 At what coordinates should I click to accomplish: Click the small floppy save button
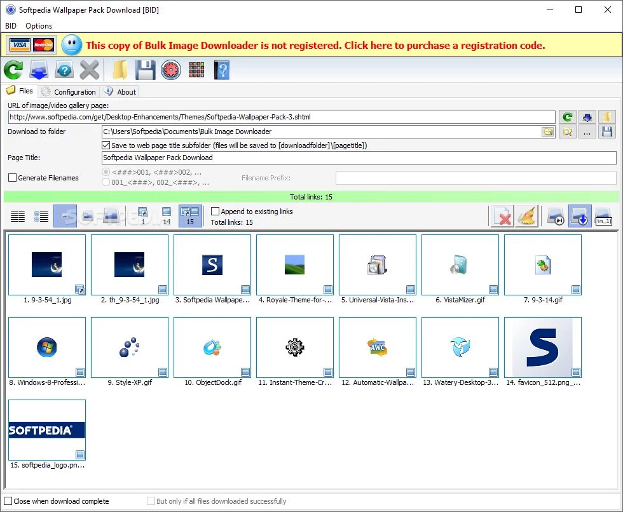point(607,131)
